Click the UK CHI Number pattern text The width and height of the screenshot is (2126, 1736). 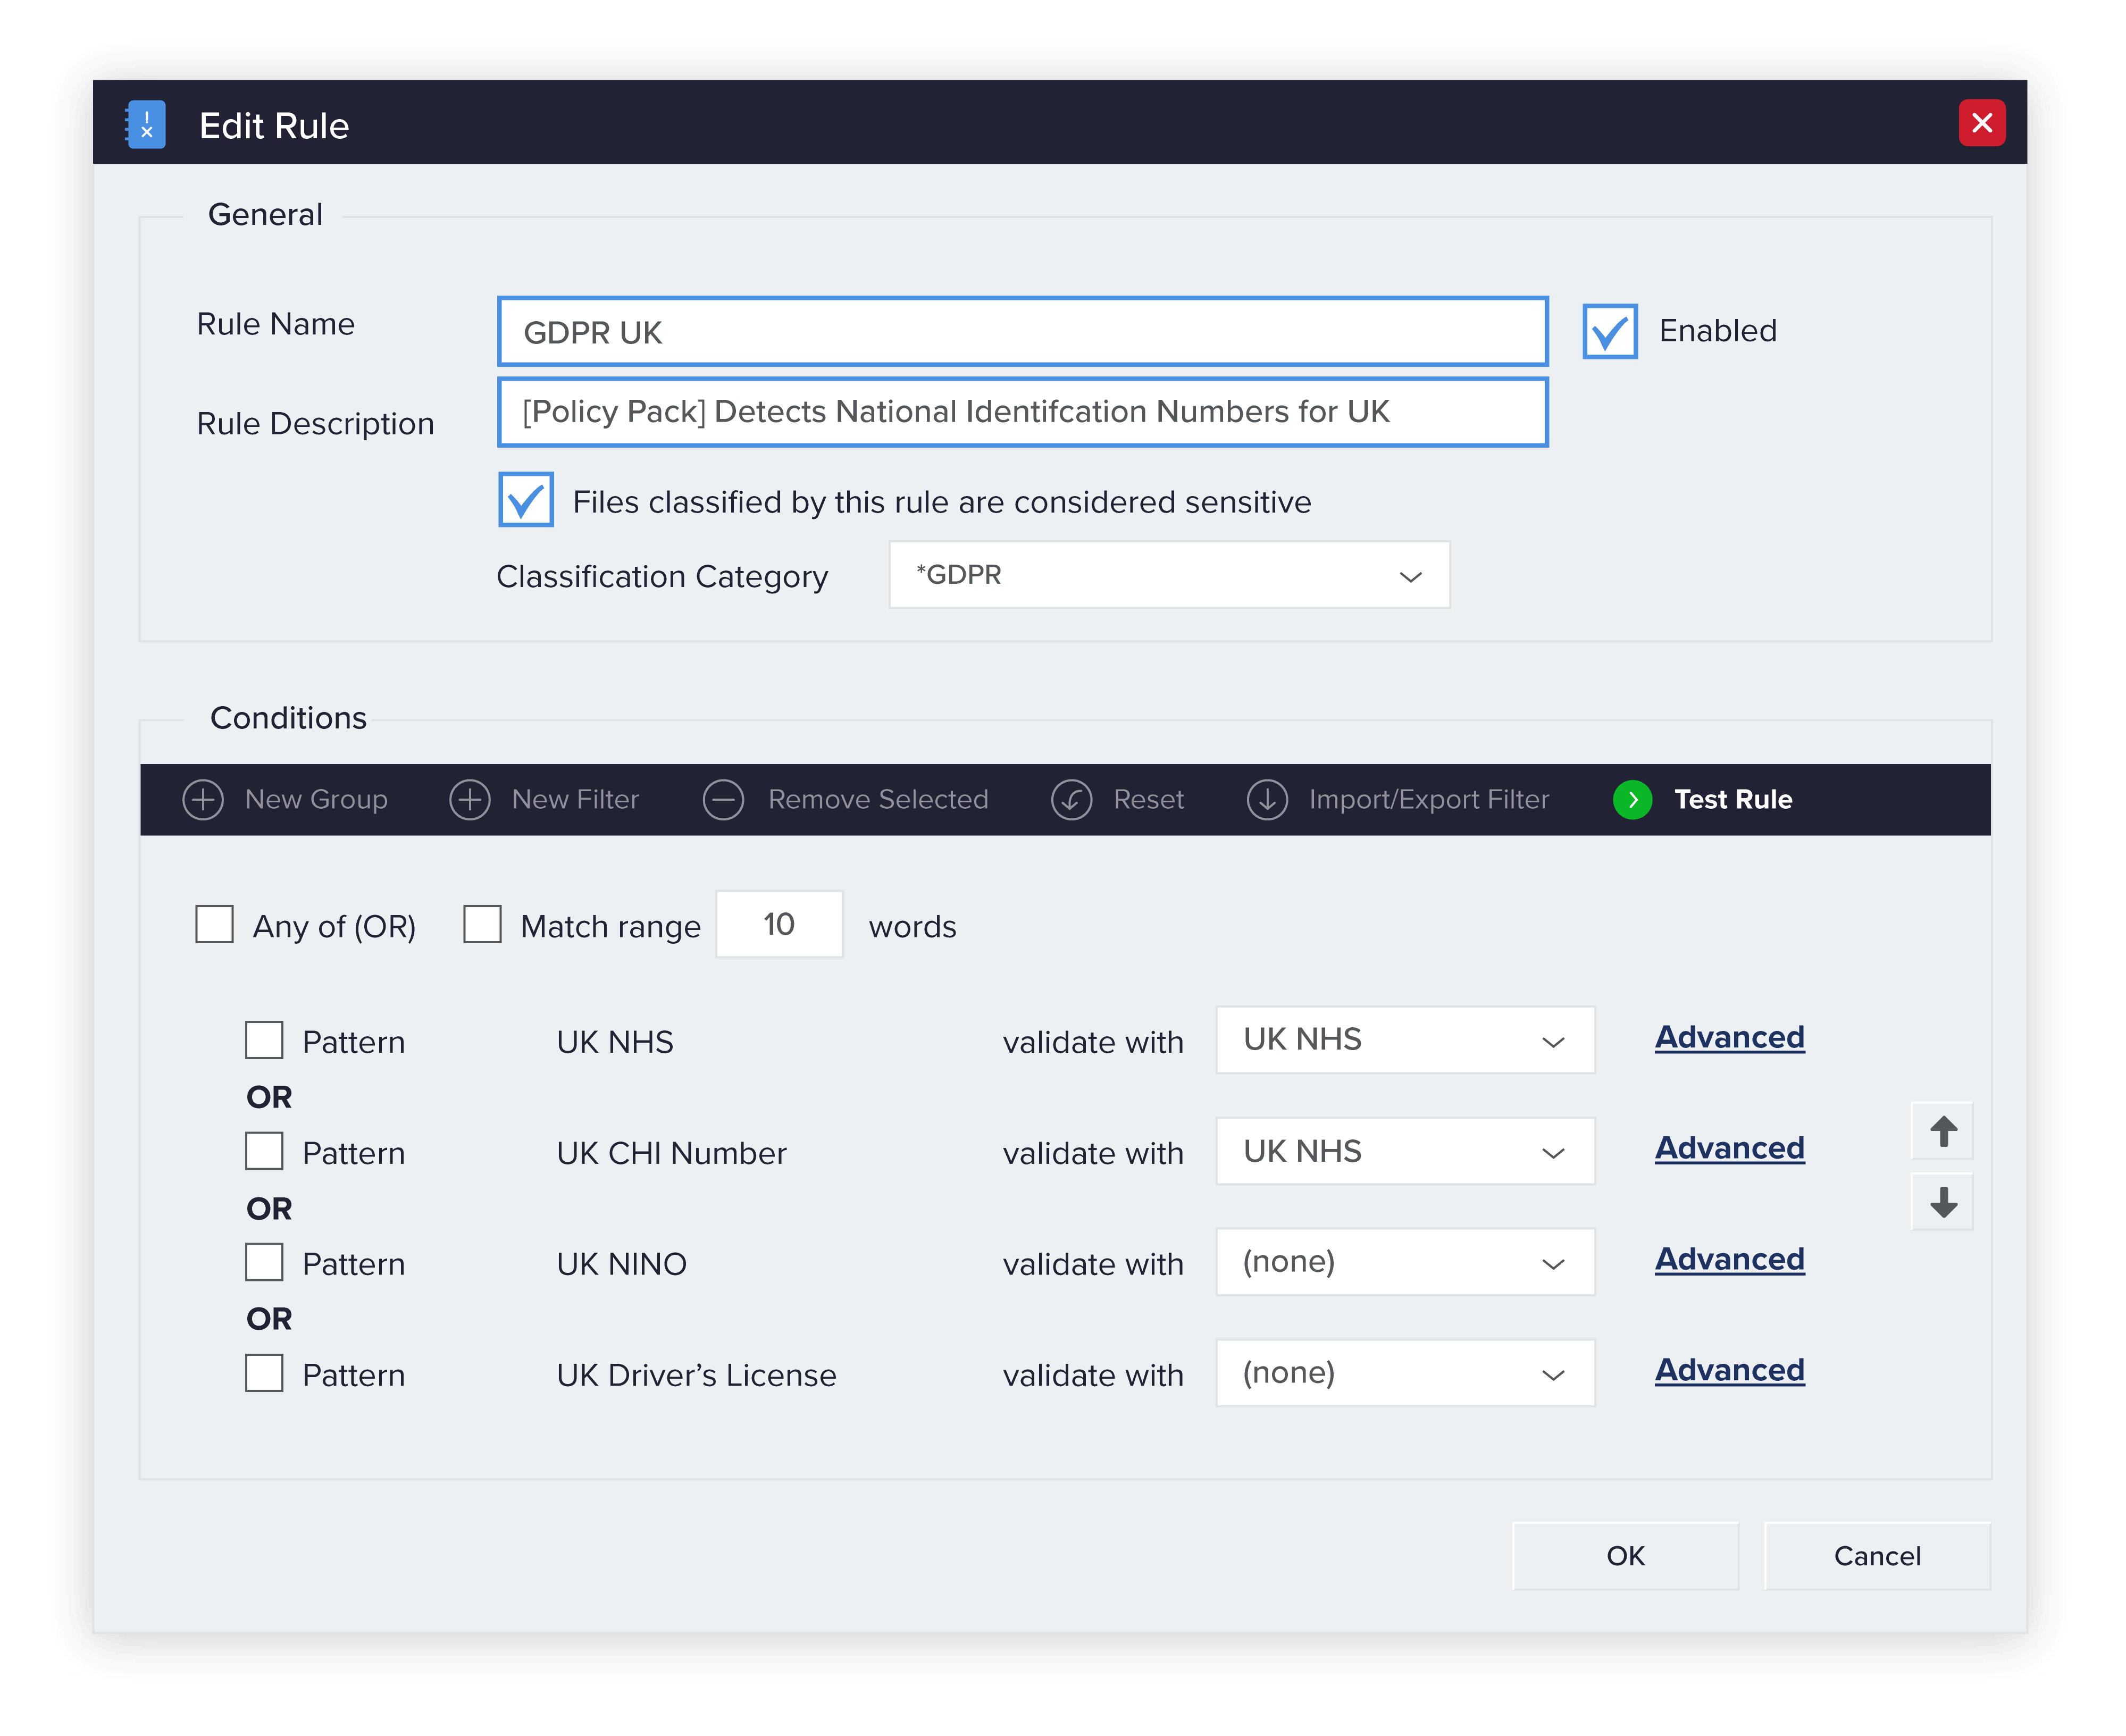point(671,1153)
